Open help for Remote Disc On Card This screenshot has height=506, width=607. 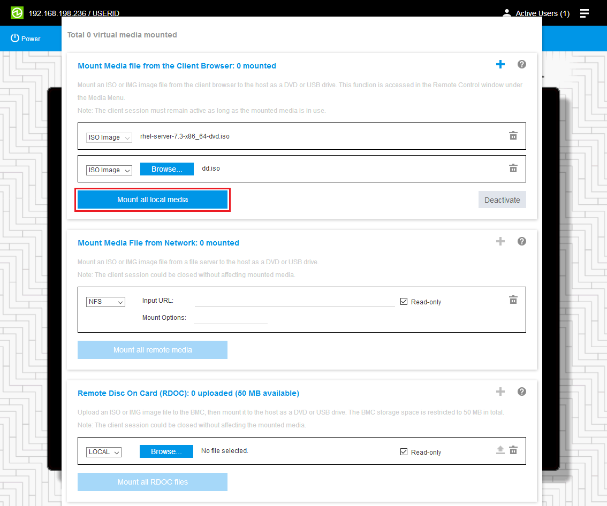tap(522, 392)
